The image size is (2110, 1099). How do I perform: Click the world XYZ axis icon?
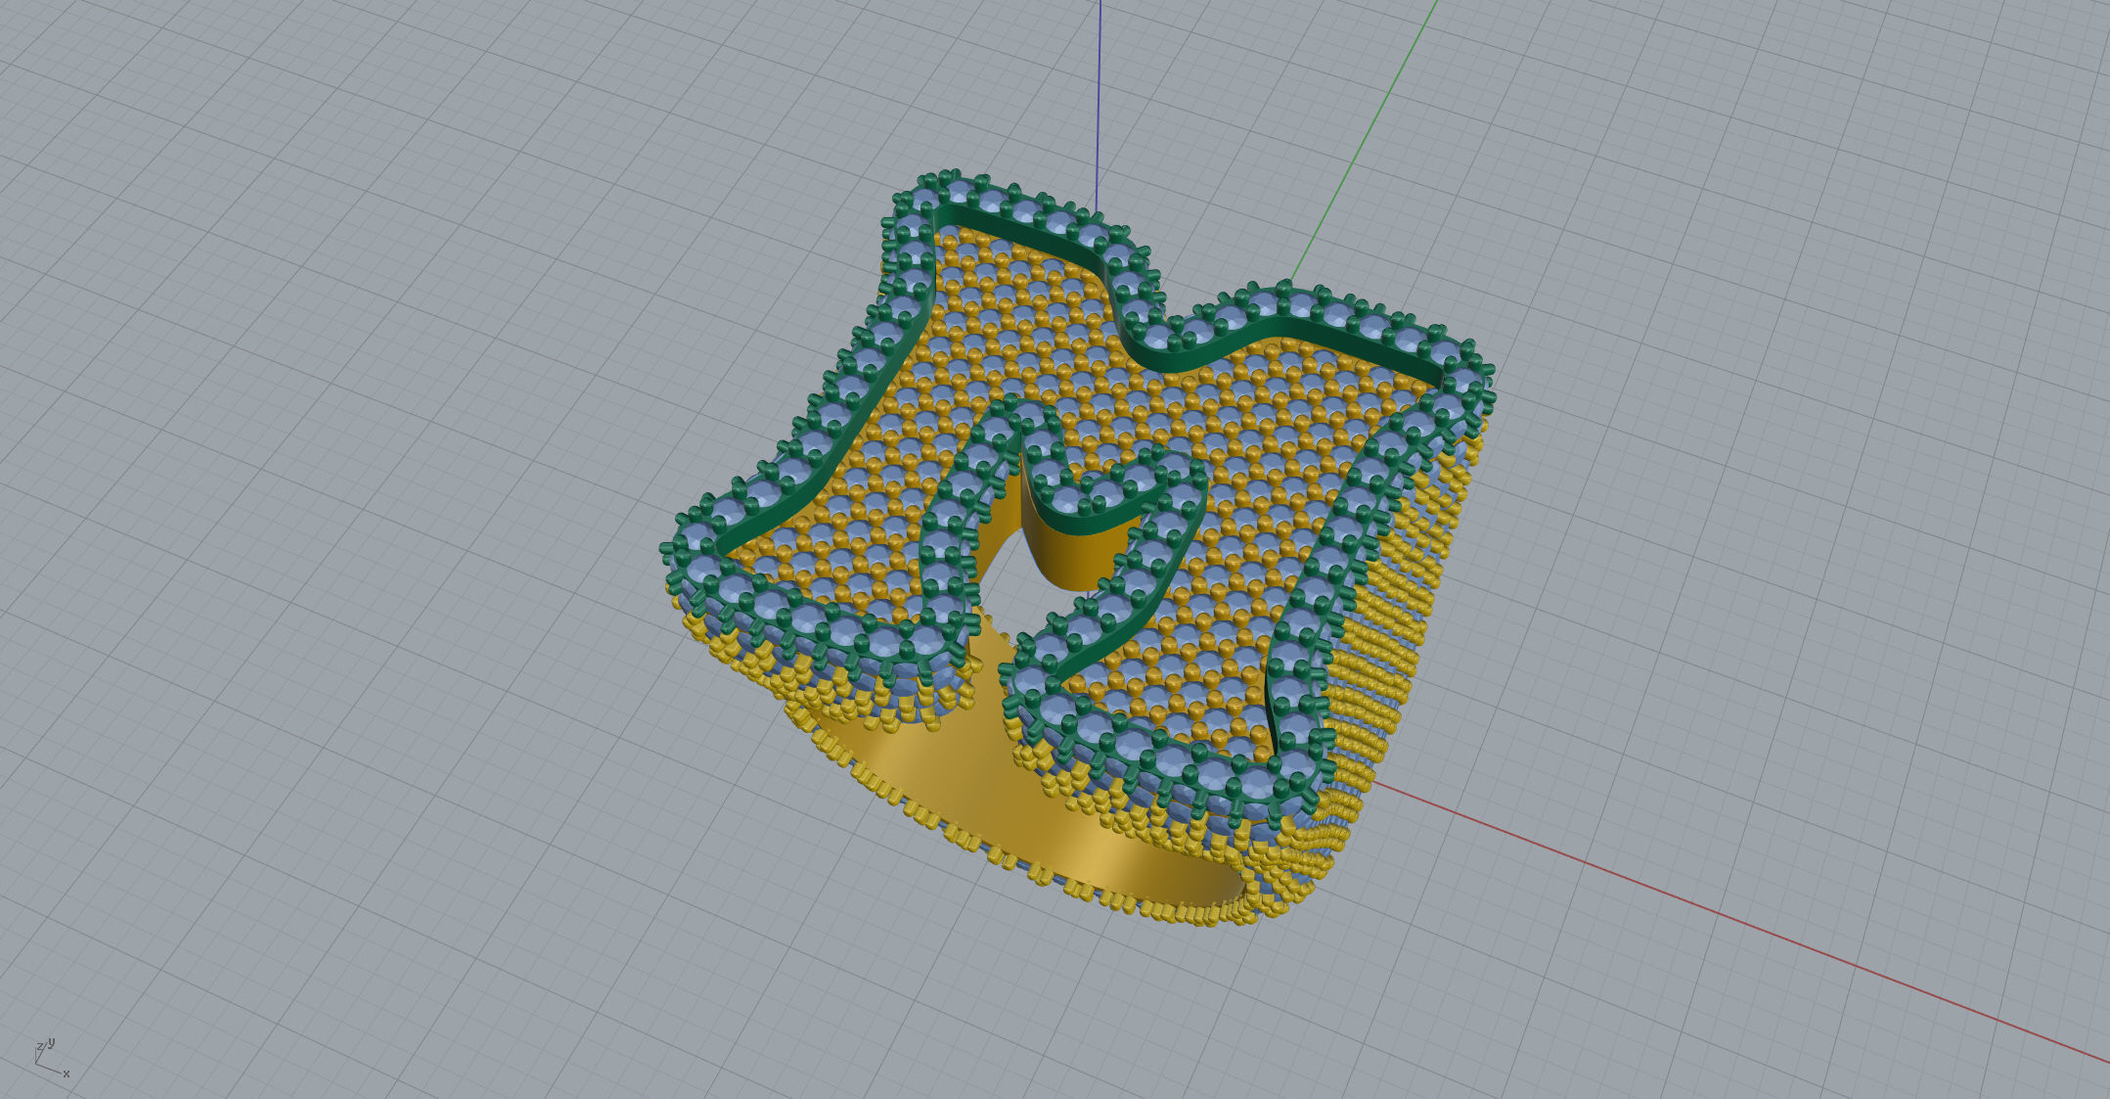[x=52, y=1058]
